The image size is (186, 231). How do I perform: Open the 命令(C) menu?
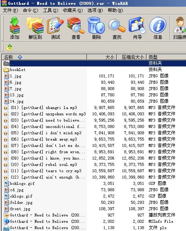click(31, 10)
